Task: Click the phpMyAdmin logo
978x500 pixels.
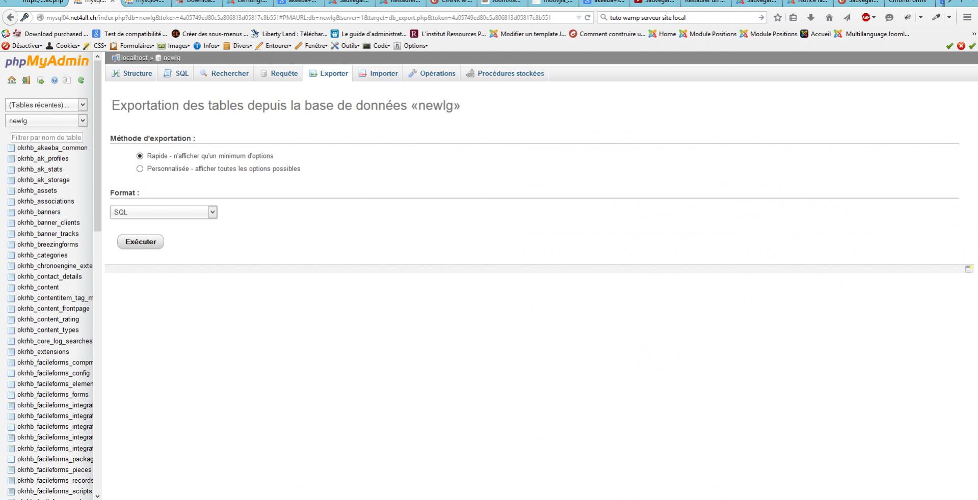Action: point(47,62)
